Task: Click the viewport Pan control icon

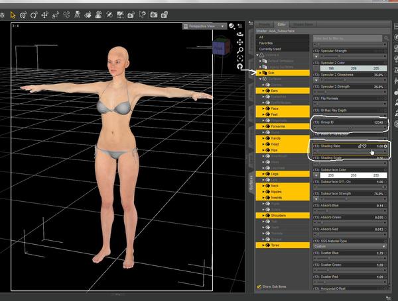Action: coord(240,42)
